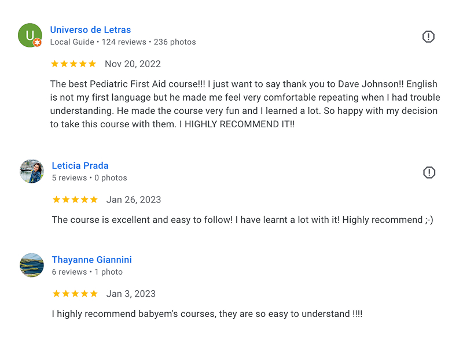Select the Jan 26, 2023 date label
The image size is (463, 347).
tap(134, 200)
